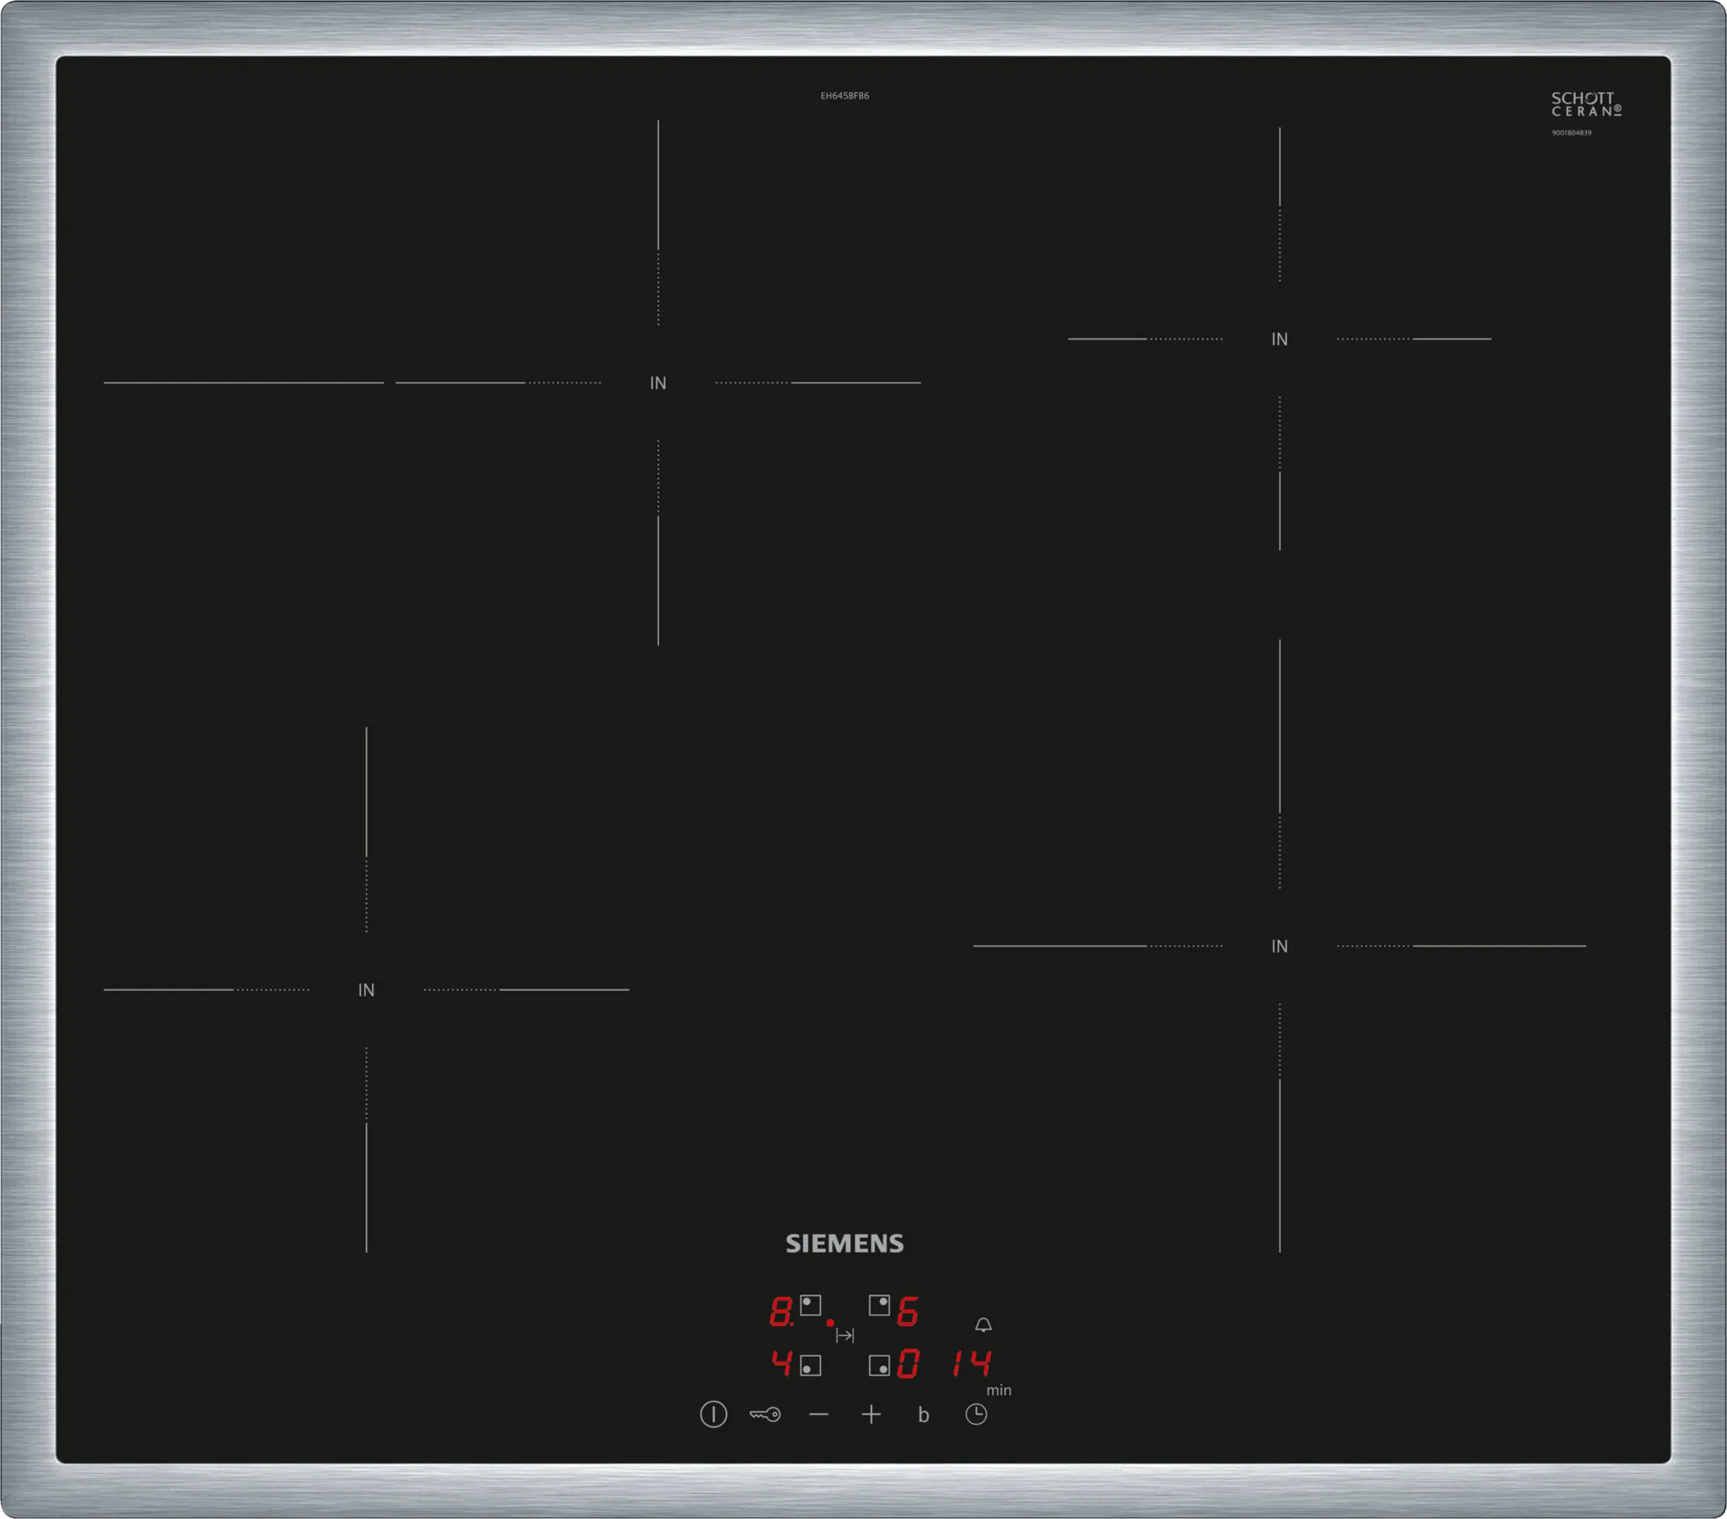1727x1519 pixels.
Task: Select the top-left cooking zone selector
Action: (x=810, y=1305)
